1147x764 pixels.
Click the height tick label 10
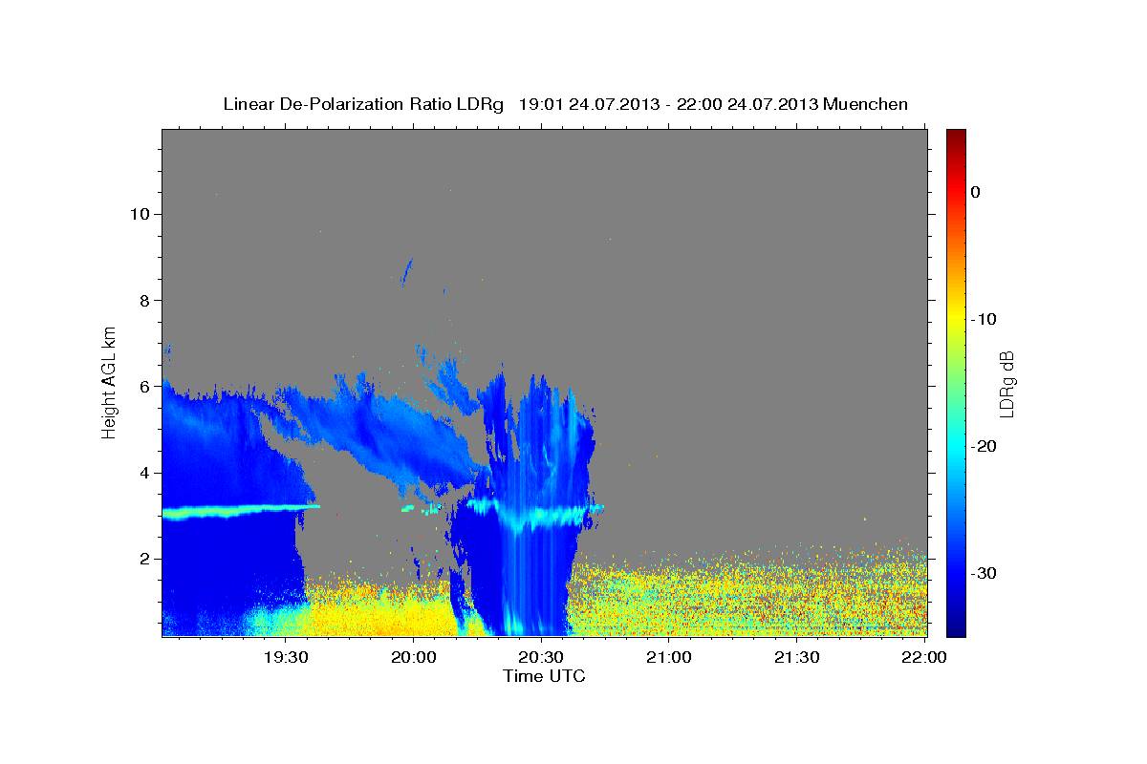(139, 214)
